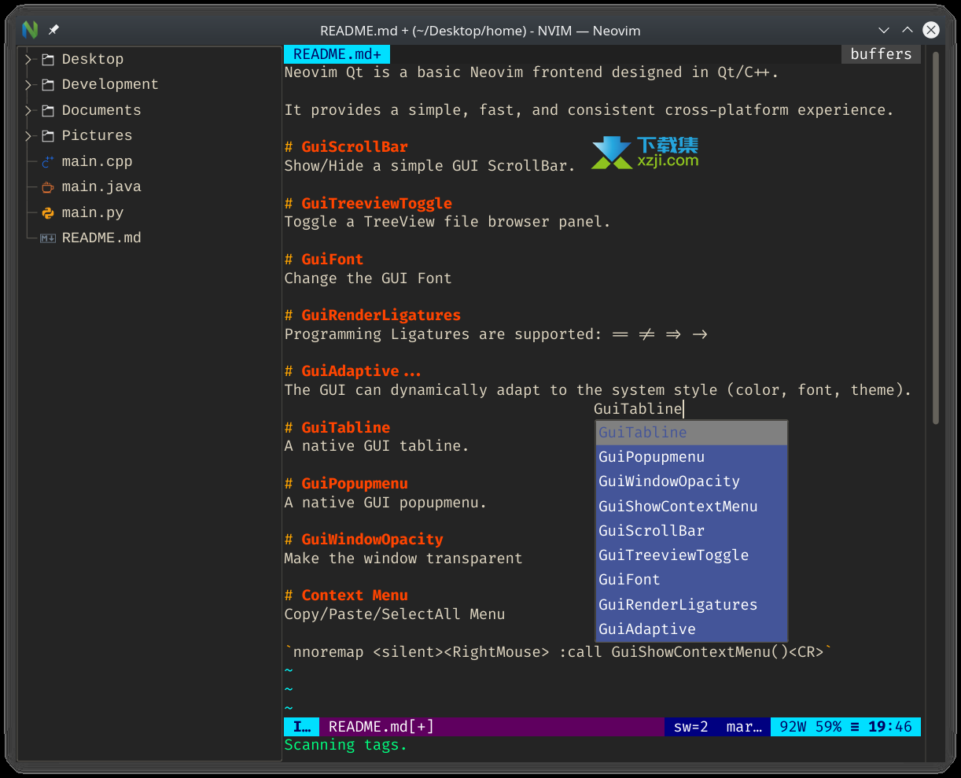
Task: Expand the Development folder arrow
Action: pyautogui.click(x=28, y=85)
